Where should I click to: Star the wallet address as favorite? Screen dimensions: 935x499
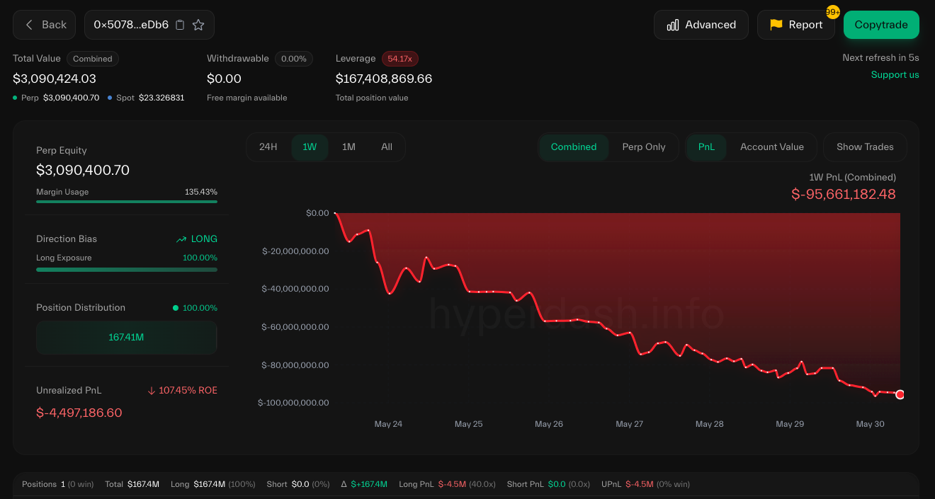[x=198, y=25]
